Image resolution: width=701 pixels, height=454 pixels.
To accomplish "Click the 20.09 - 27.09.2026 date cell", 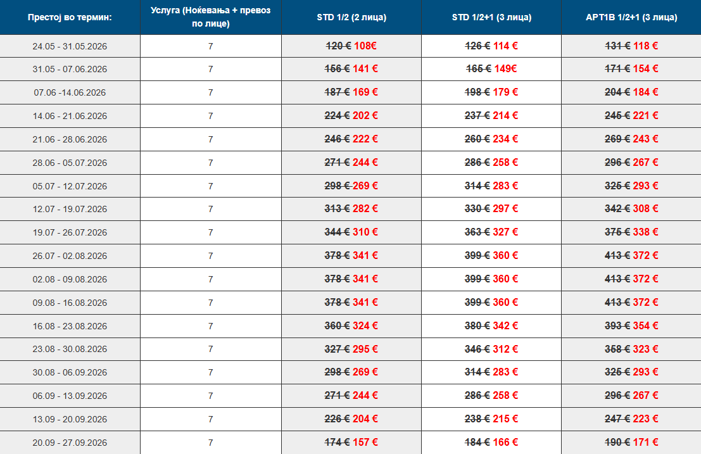I will [x=70, y=443].
